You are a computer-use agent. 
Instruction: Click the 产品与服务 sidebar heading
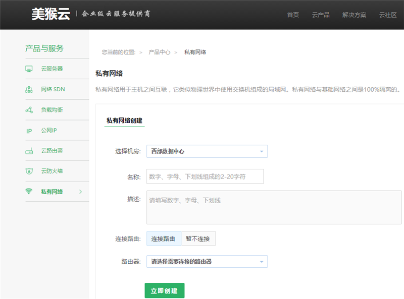point(44,48)
